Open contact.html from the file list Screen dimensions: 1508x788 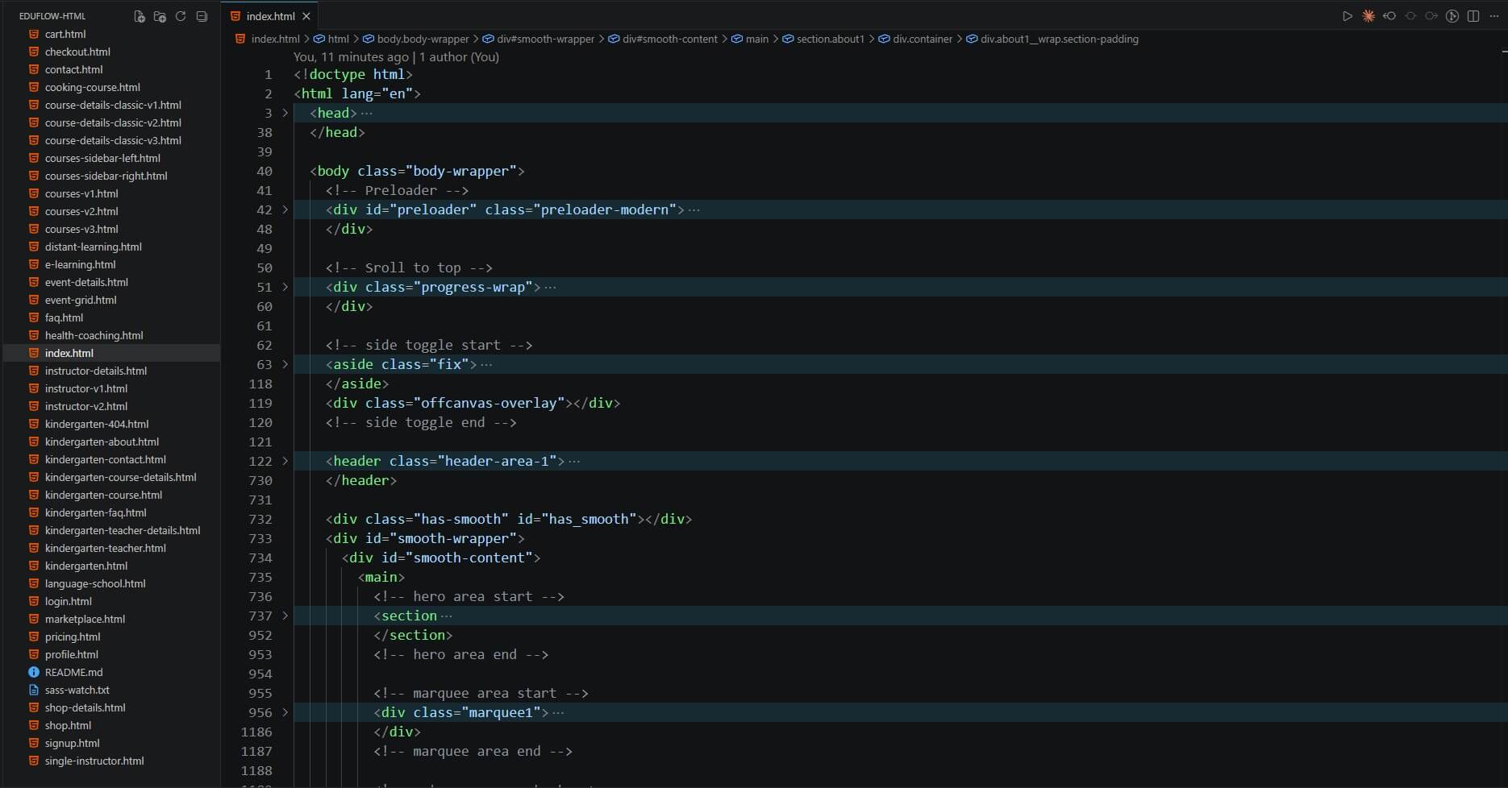(73, 69)
